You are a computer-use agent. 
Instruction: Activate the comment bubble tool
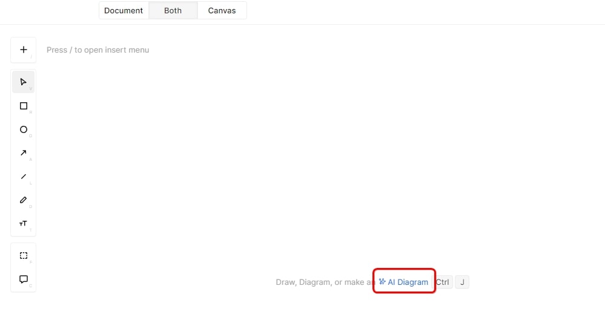pyautogui.click(x=24, y=279)
